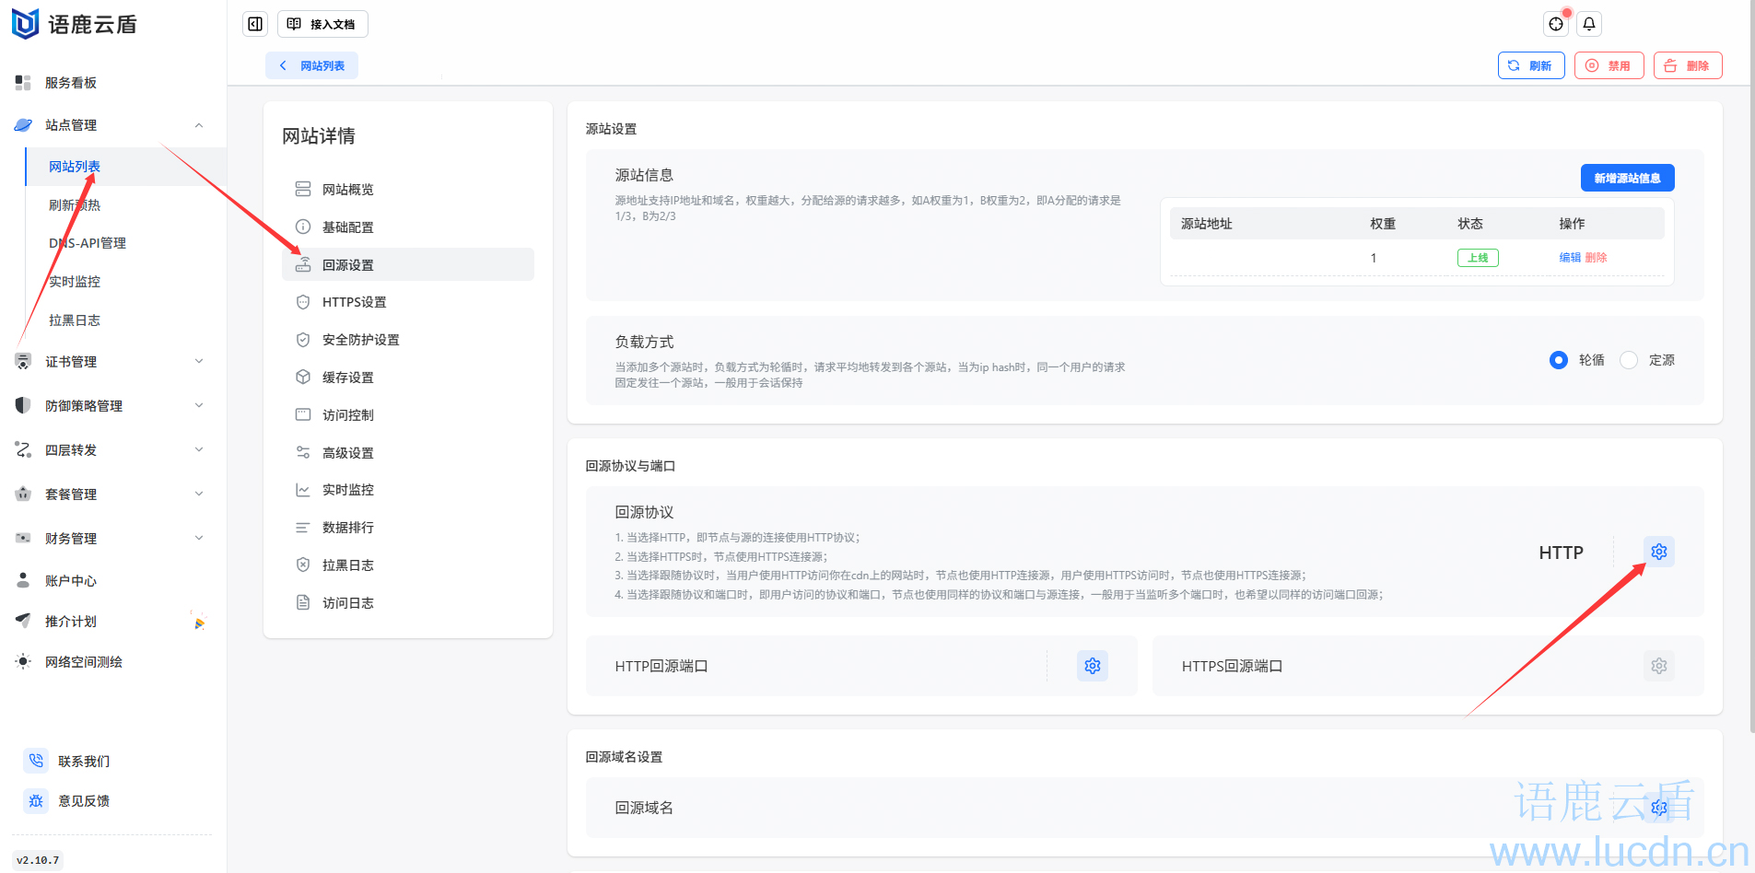This screenshot has width=1755, height=873.
Task: Open the 访问日志 menu item
Action: tap(348, 602)
